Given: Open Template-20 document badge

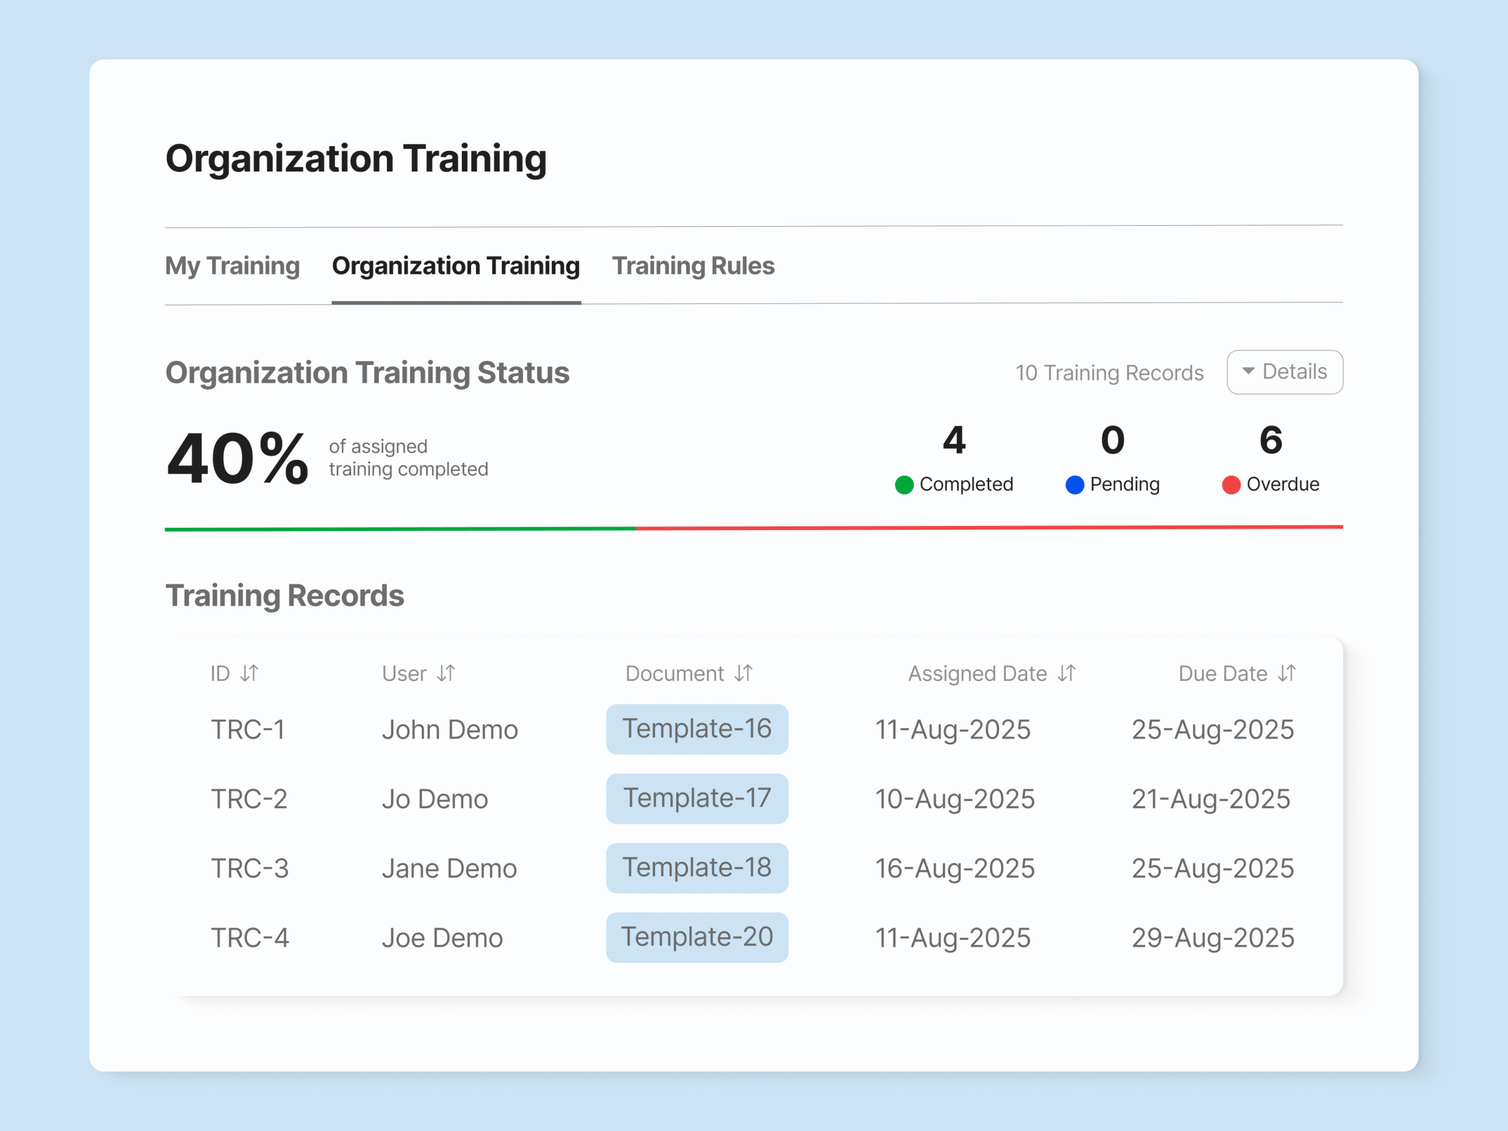Looking at the screenshot, I should tap(697, 937).
